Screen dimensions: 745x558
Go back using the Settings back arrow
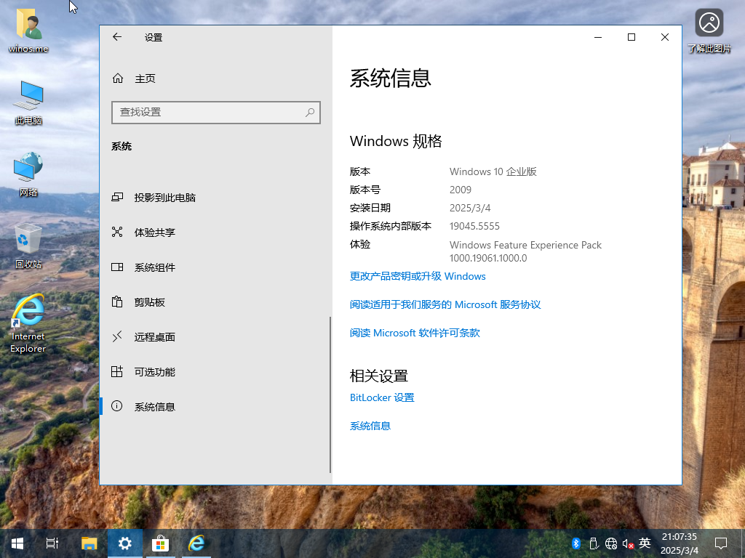117,37
